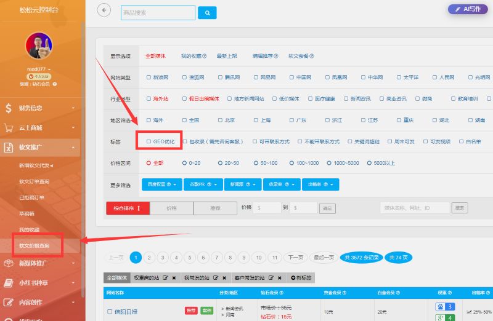Click the user avatar photo

(x=39, y=46)
